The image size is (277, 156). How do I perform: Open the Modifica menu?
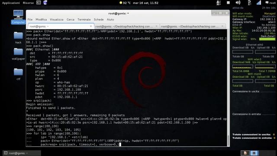click(x=41, y=19)
